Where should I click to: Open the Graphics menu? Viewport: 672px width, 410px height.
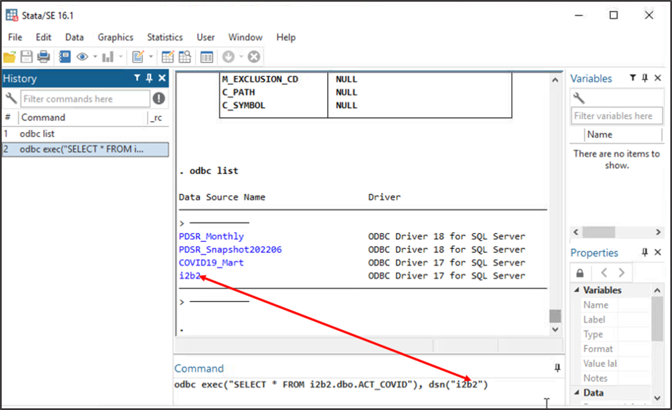[x=115, y=37]
